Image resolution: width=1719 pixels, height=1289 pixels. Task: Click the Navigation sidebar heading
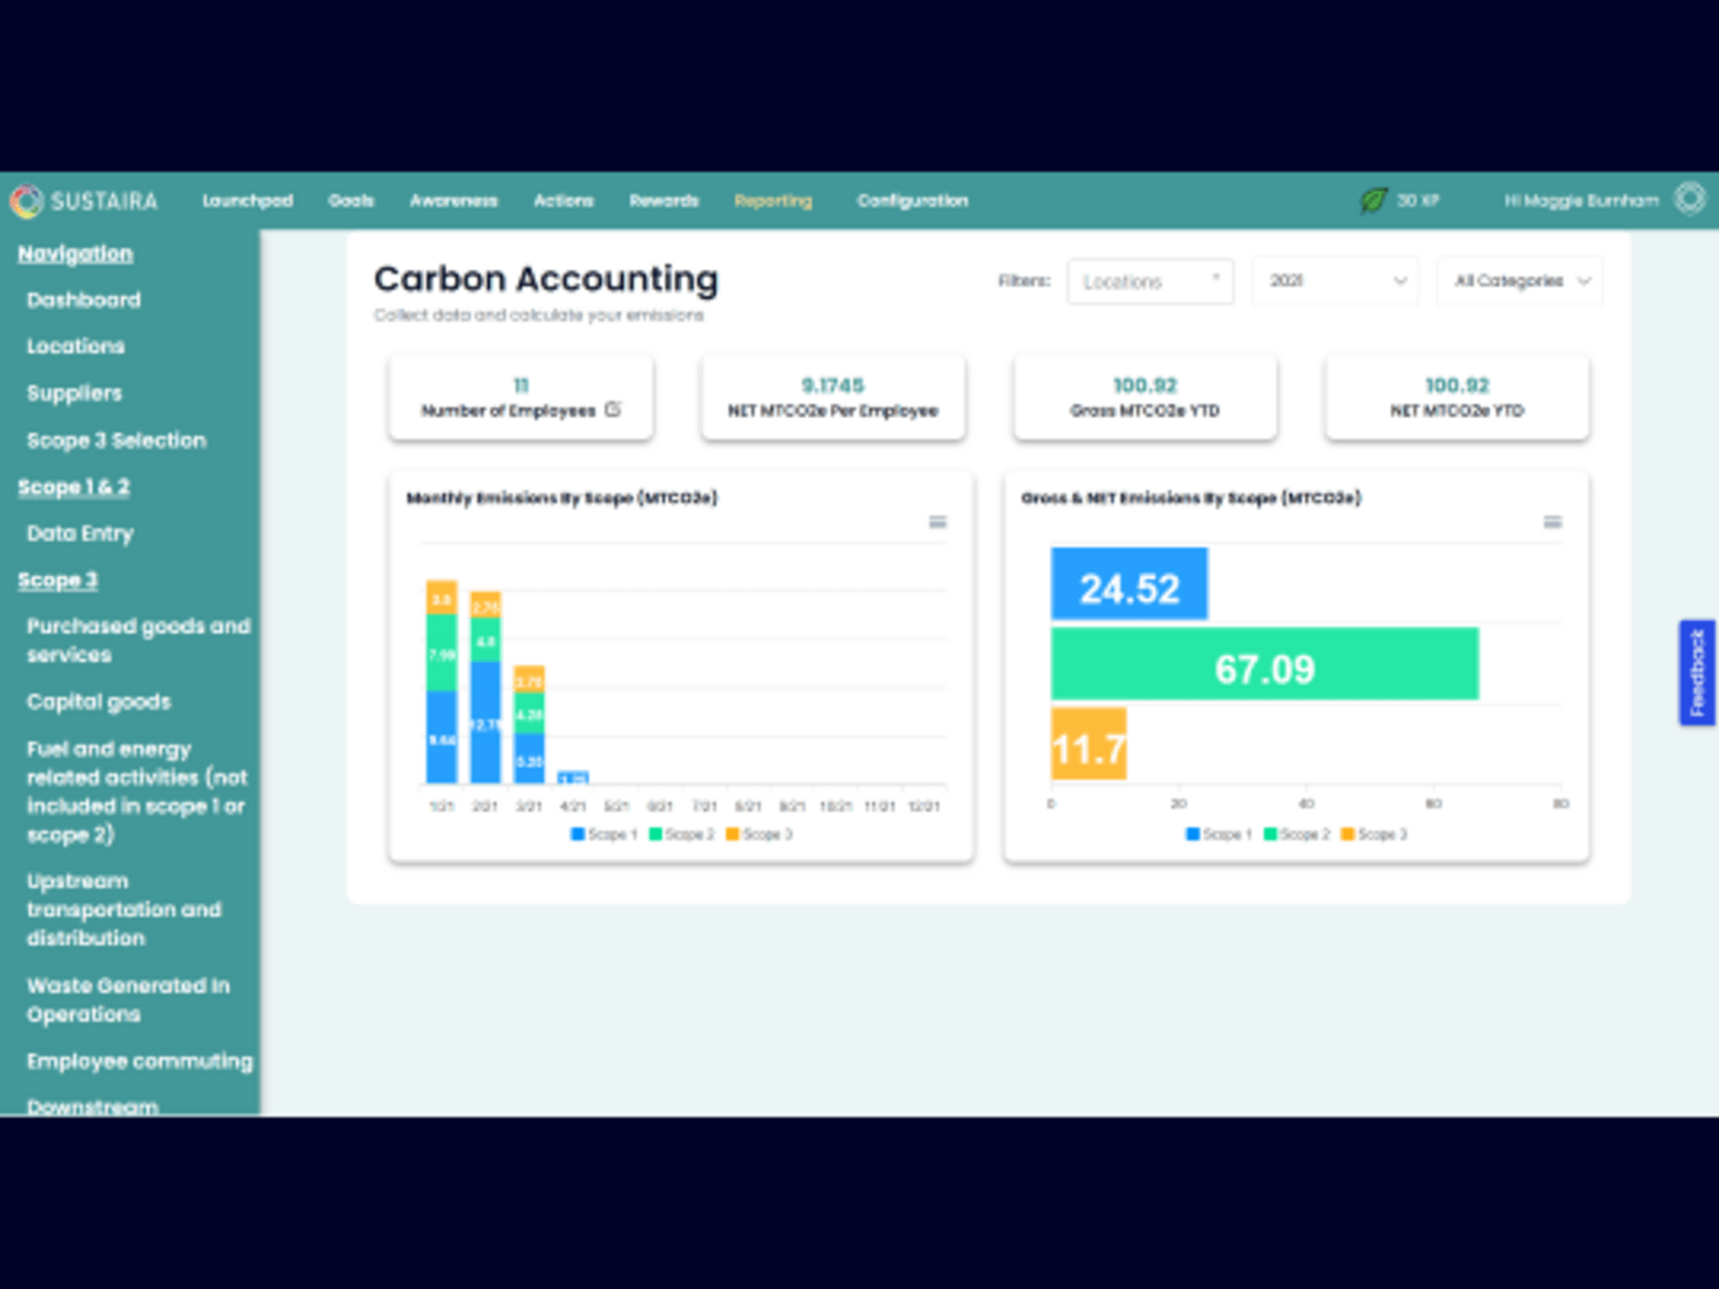pos(76,254)
